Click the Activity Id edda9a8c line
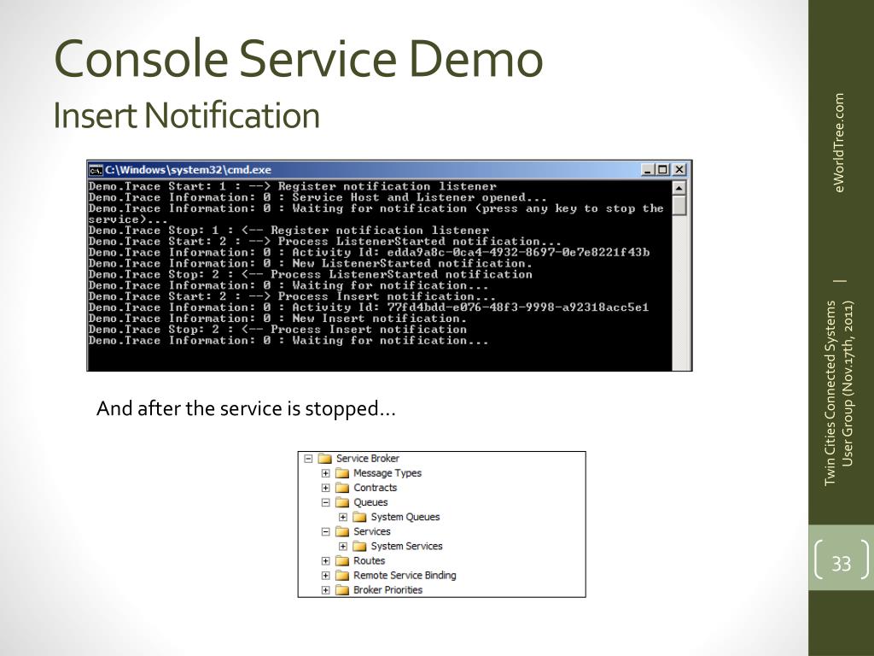The width and height of the screenshot is (874, 656). pyautogui.click(x=369, y=253)
